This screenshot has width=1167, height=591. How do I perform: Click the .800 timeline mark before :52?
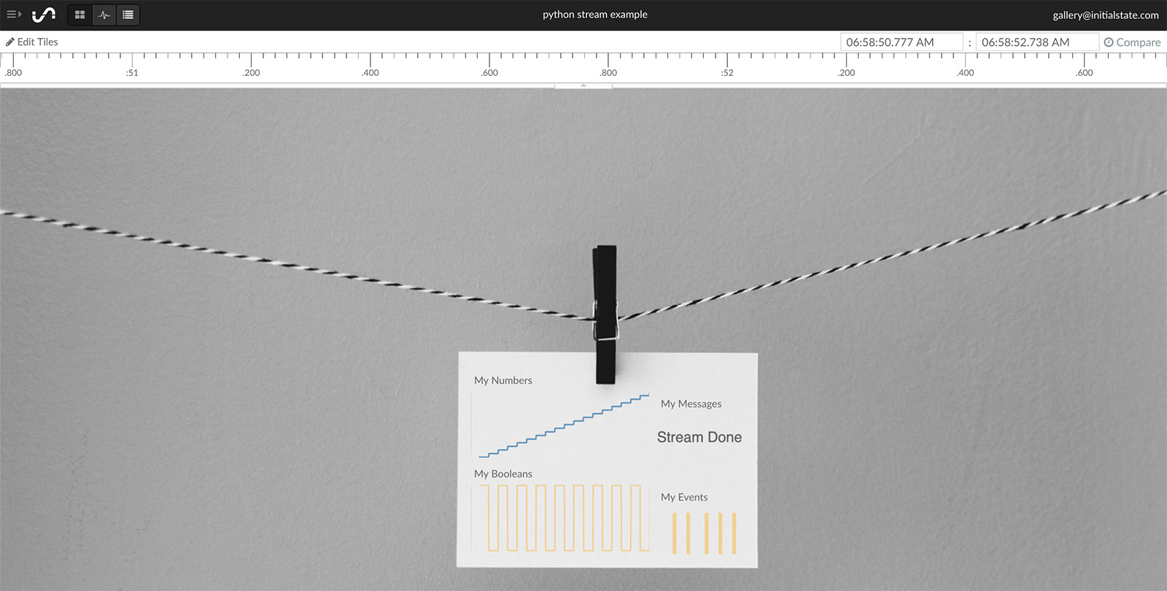[608, 72]
